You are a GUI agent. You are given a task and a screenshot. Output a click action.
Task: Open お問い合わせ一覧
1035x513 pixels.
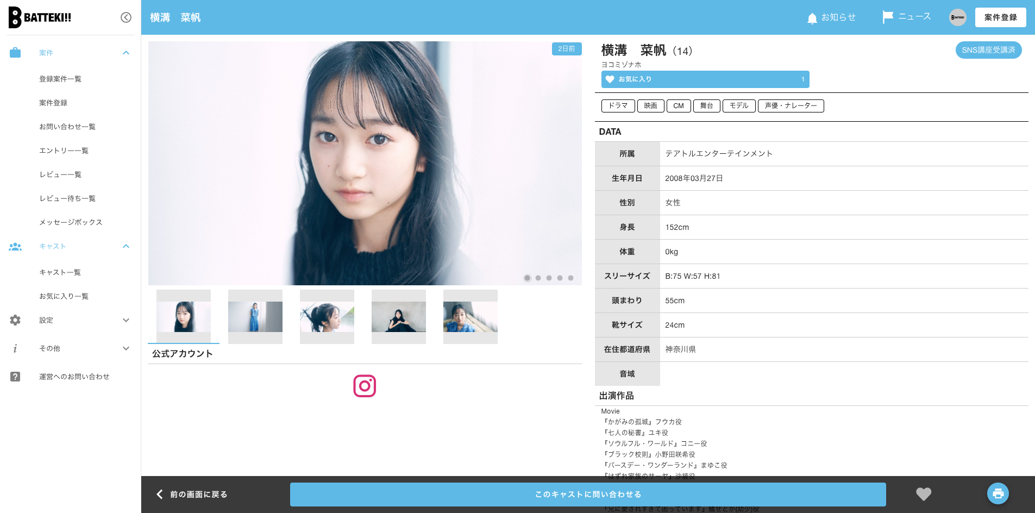click(x=67, y=127)
